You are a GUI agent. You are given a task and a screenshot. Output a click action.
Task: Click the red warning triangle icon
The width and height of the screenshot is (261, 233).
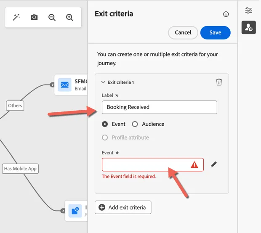pos(194,165)
